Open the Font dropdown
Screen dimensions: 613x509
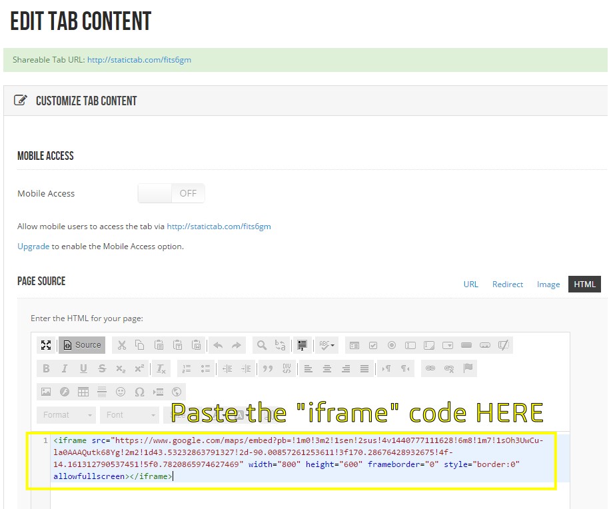click(x=129, y=415)
